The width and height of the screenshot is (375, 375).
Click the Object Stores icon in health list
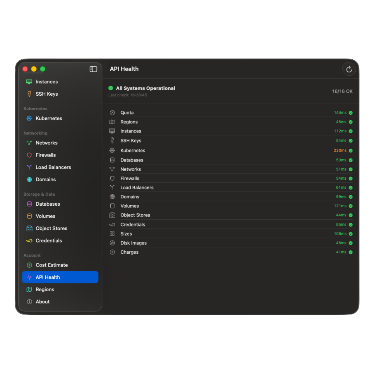coord(112,215)
